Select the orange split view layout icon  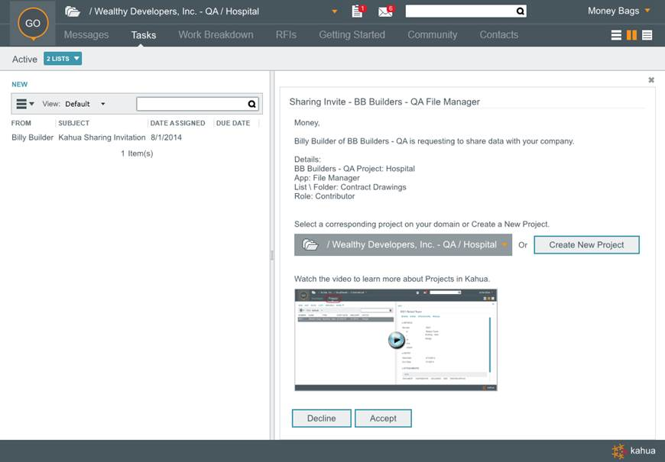tap(632, 35)
